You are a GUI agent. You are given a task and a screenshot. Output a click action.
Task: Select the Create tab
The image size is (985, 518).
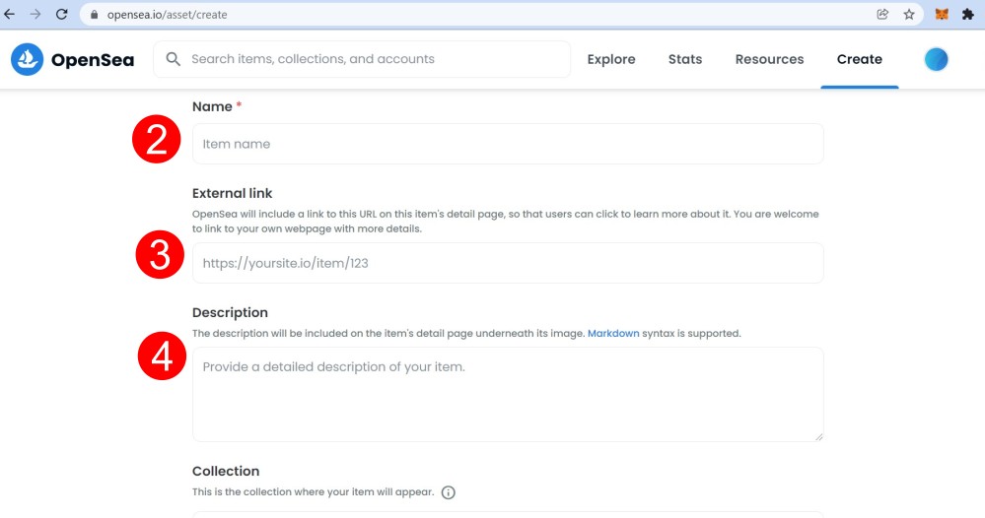pos(860,59)
